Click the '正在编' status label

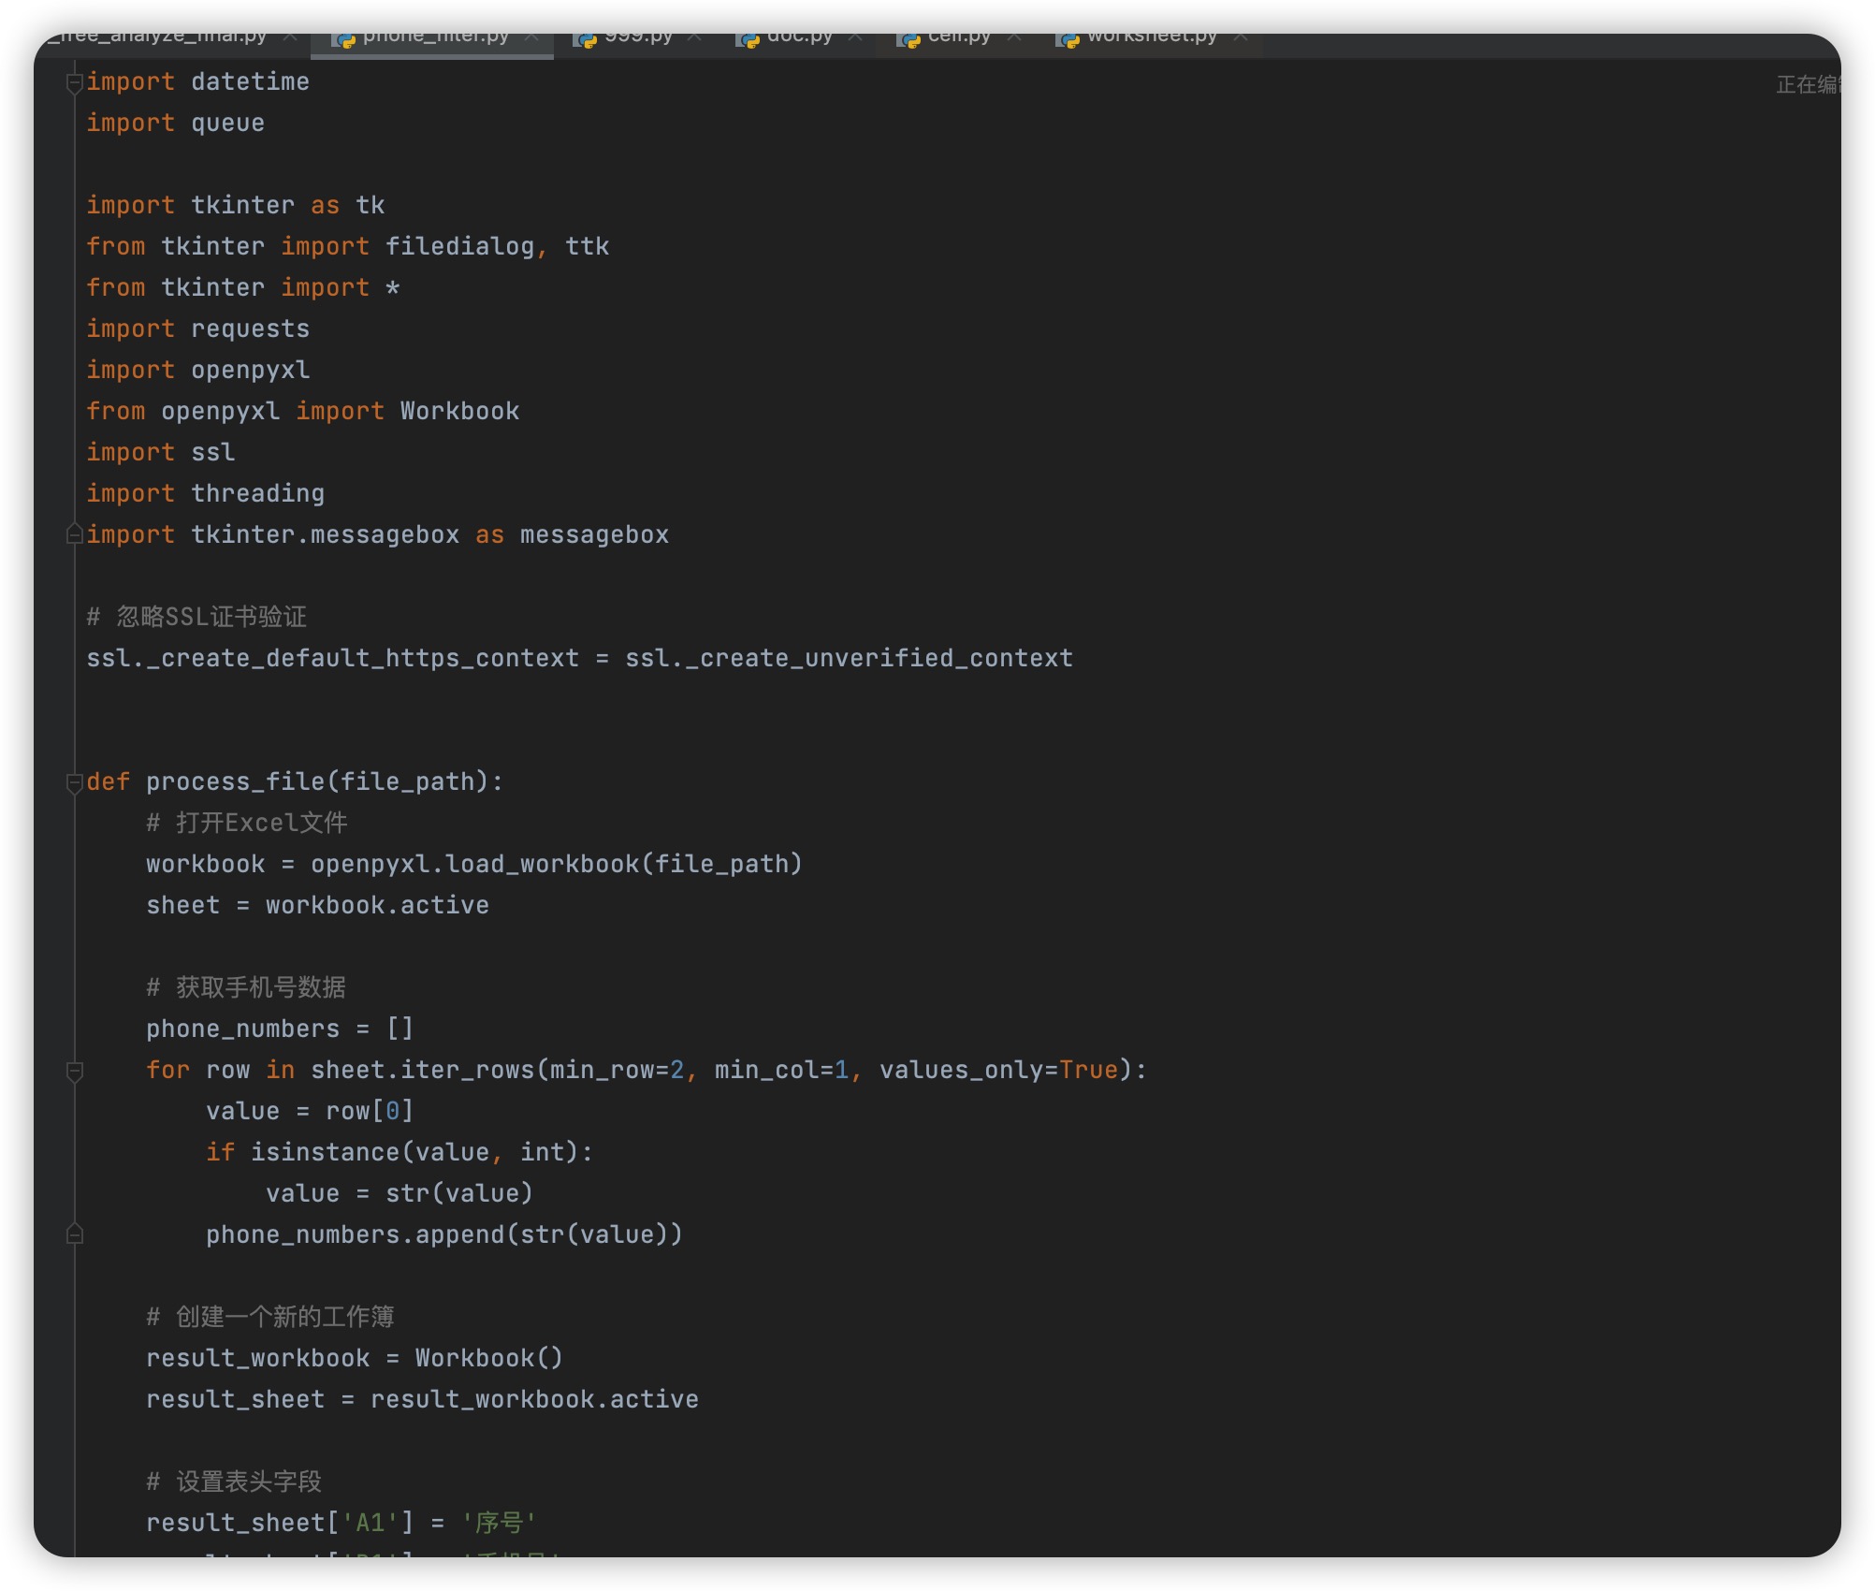1808,85
